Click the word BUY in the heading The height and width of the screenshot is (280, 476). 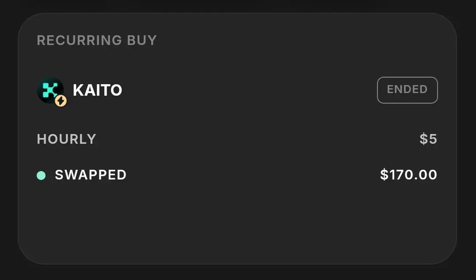tap(142, 41)
